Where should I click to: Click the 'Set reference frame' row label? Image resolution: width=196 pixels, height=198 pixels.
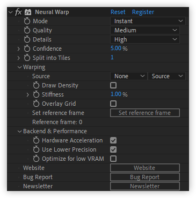click(x=58, y=113)
